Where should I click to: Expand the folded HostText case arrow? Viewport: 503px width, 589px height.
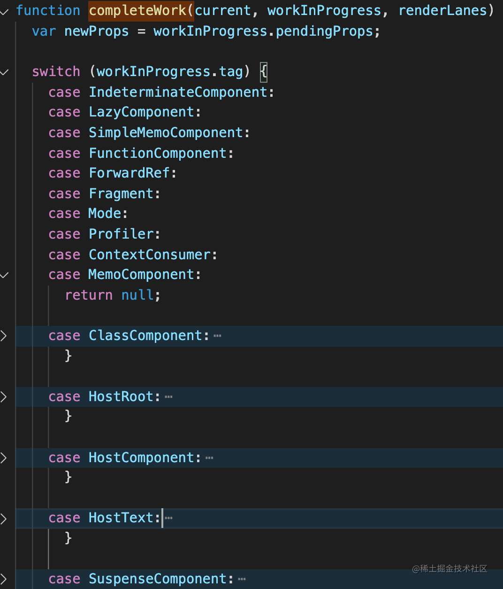tap(4, 519)
